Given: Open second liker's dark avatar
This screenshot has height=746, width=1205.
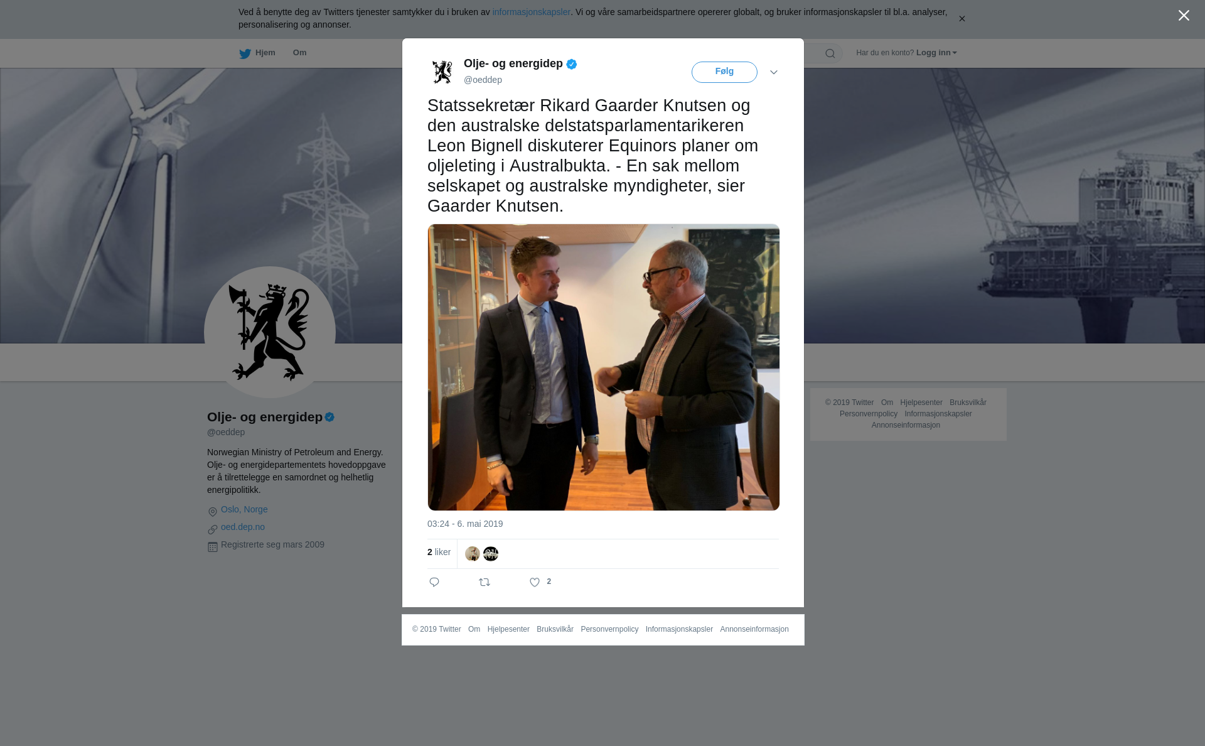Looking at the screenshot, I should [x=491, y=554].
